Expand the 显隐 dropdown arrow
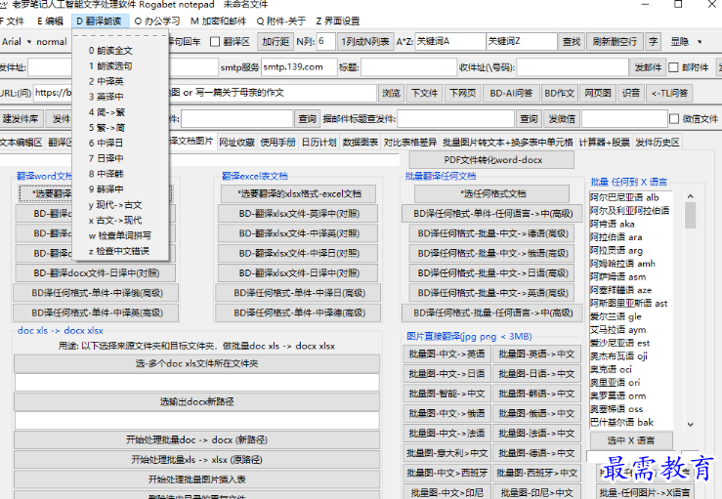This screenshot has width=722, height=499. pyautogui.click(x=700, y=42)
